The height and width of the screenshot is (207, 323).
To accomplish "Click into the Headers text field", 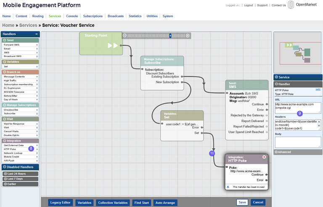I will [x=298, y=125].
